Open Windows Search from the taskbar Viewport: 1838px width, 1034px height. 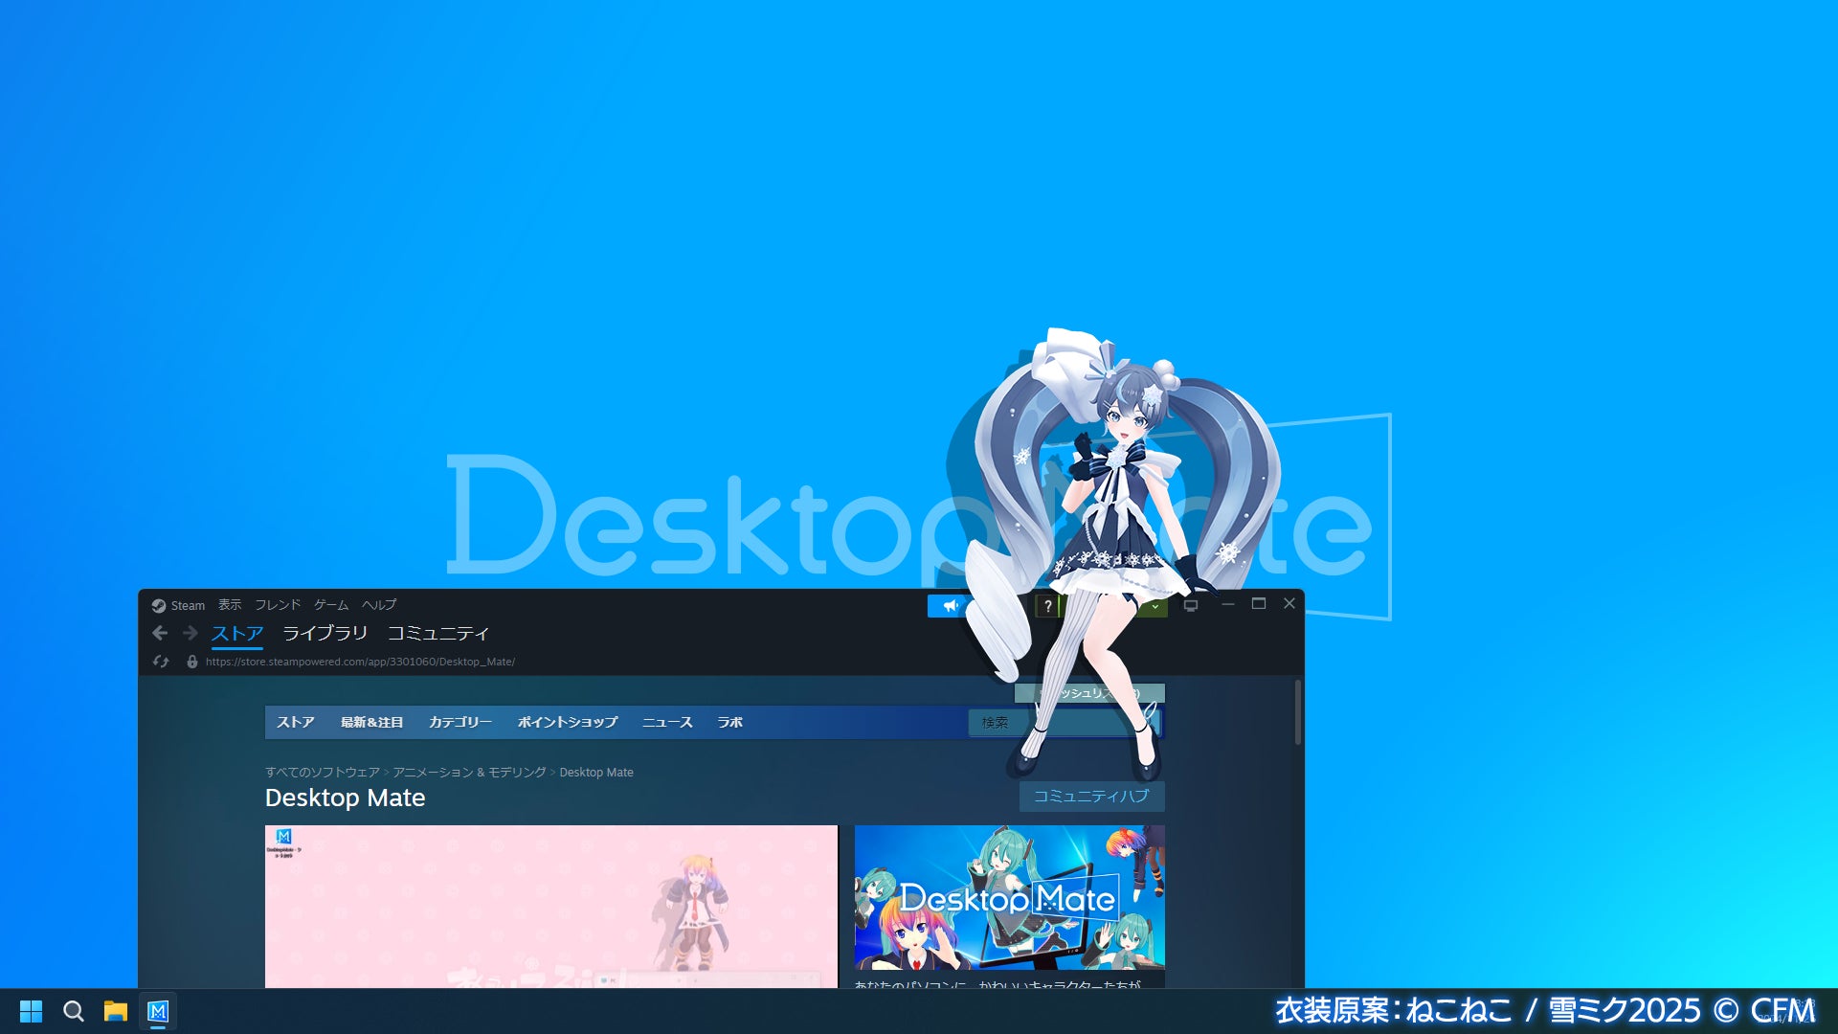pos(73,1011)
